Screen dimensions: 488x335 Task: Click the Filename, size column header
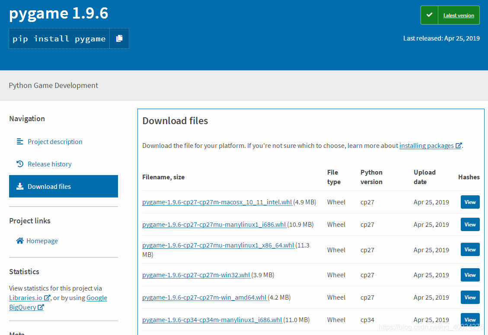(x=163, y=177)
